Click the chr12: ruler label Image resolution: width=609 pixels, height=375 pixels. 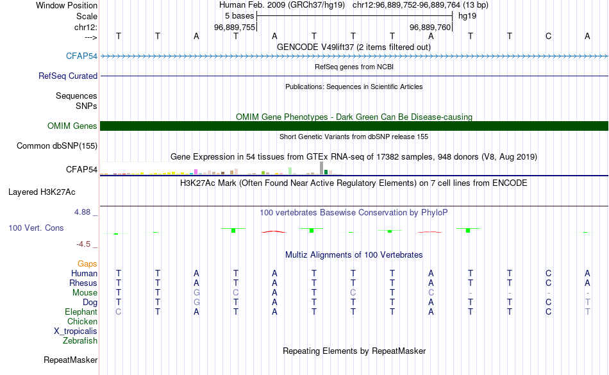[x=86, y=27]
